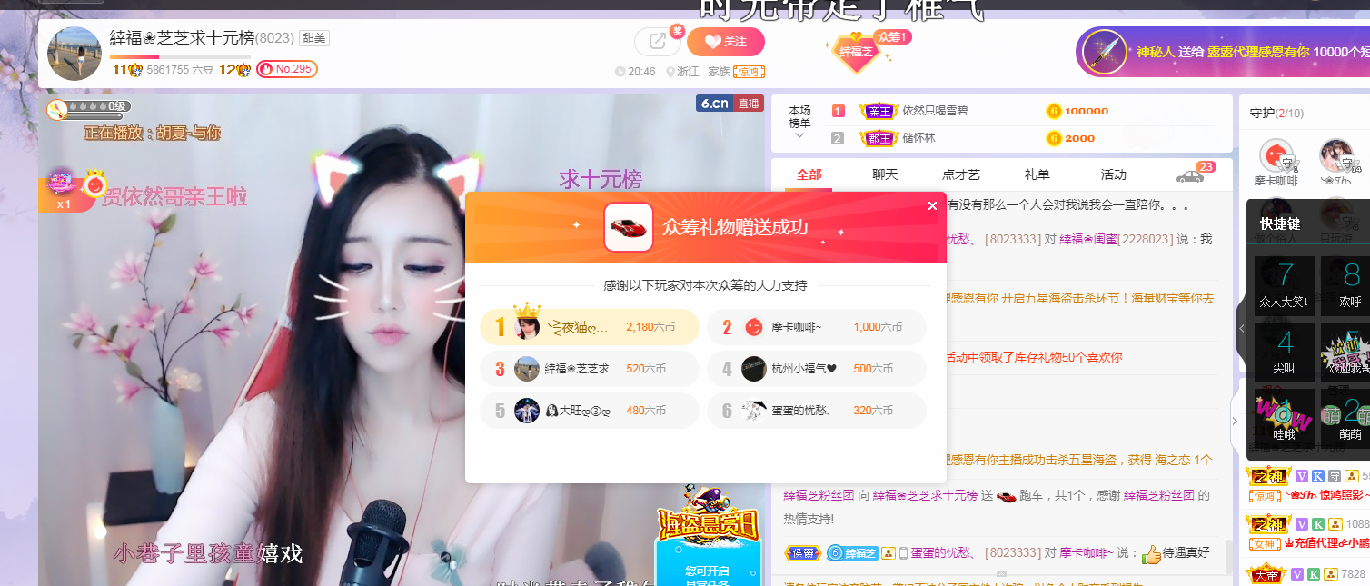
Task: Click the 守护 (2/10) header
Action: [1276, 114]
